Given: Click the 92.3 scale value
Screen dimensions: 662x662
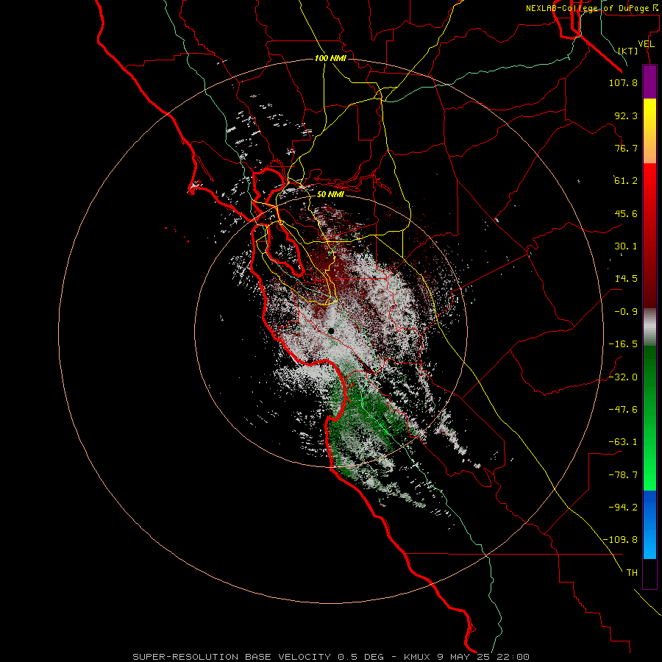Looking at the screenshot, I should (626, 115).
